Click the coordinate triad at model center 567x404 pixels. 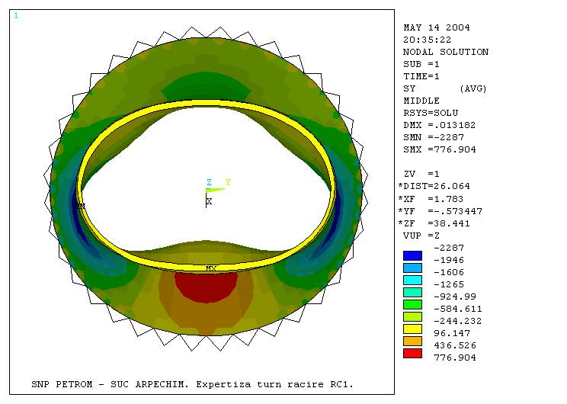[x=210, y=191]
